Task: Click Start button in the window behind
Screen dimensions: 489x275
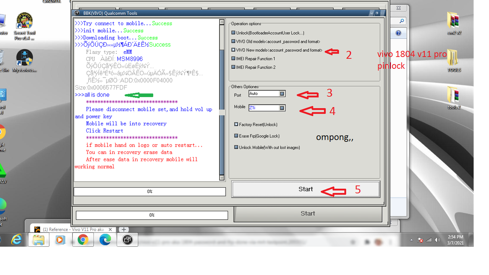Action: (x=308, y=214)
